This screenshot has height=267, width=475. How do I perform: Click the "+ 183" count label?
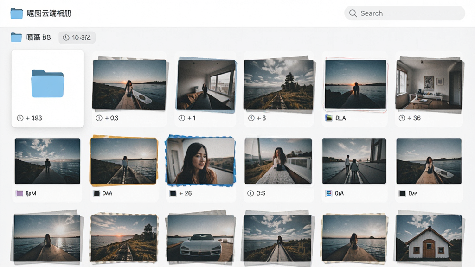[x=34, y=118]
